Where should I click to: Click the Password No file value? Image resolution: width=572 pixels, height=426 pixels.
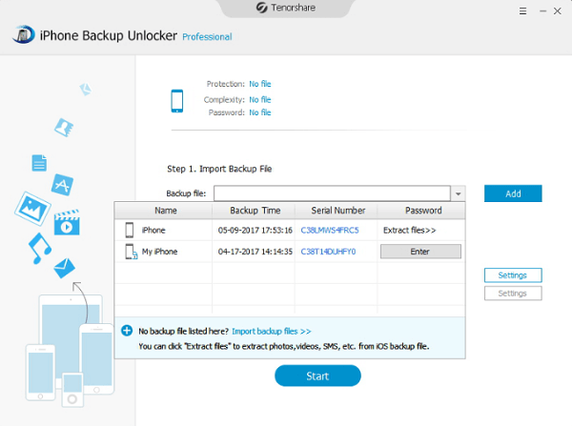259,112
